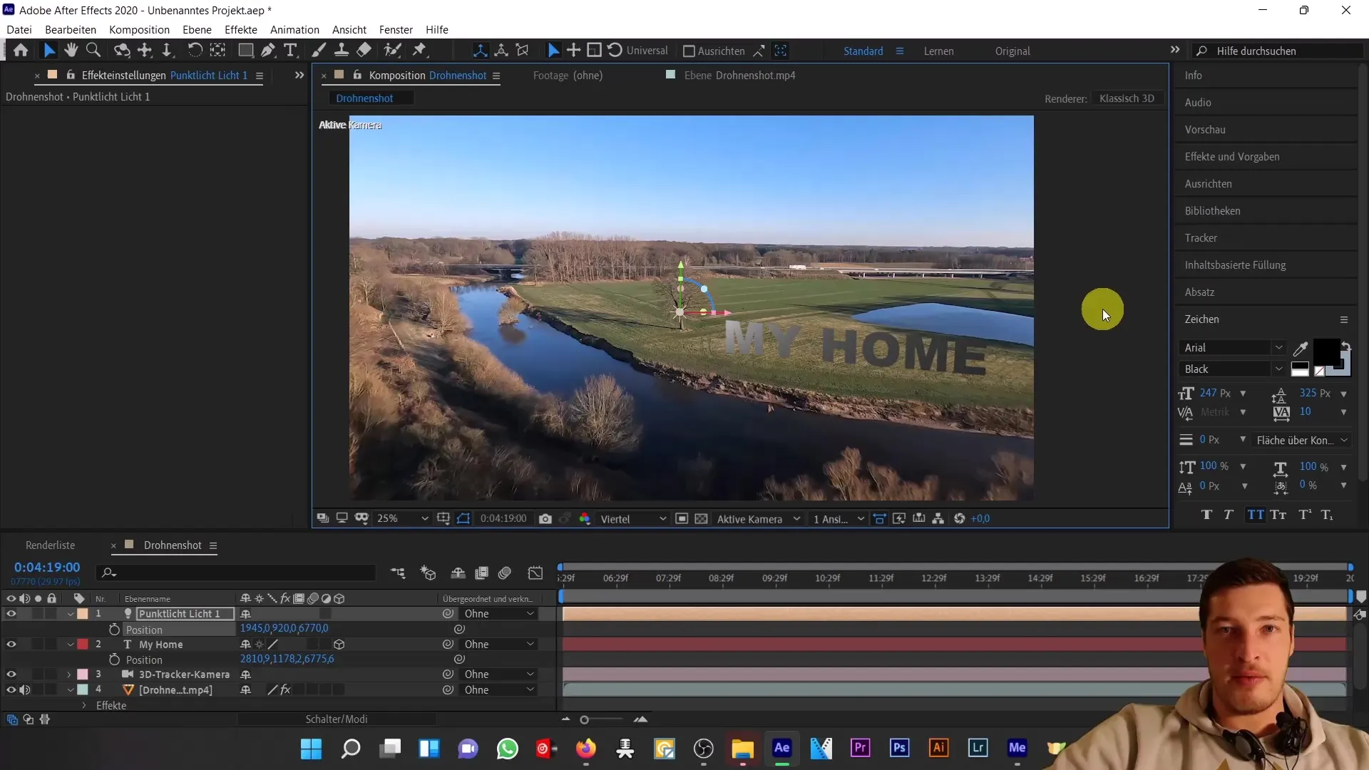The width and height of the screenshot is (1369, 770).
Task: Click the reset exposure icon
Action: tap(960, 519)
